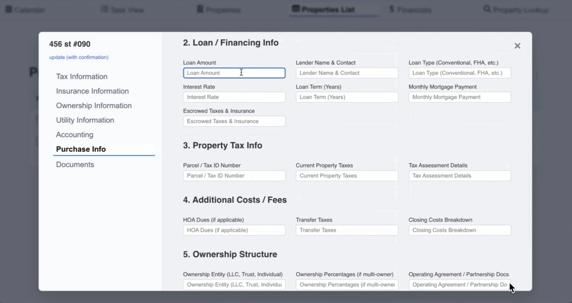The height and width of the screenshot is (303, 572).
Task: Focus the Parcel / Tax ID Number field
Action: point(234,176)
